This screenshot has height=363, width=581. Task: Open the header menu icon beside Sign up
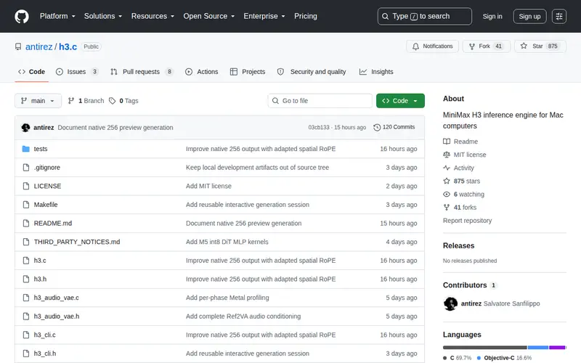pos(558,16)
